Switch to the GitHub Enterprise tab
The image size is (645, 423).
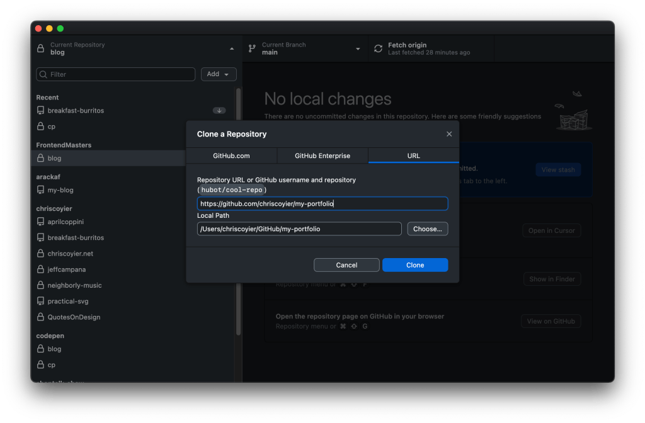(322, 155)
